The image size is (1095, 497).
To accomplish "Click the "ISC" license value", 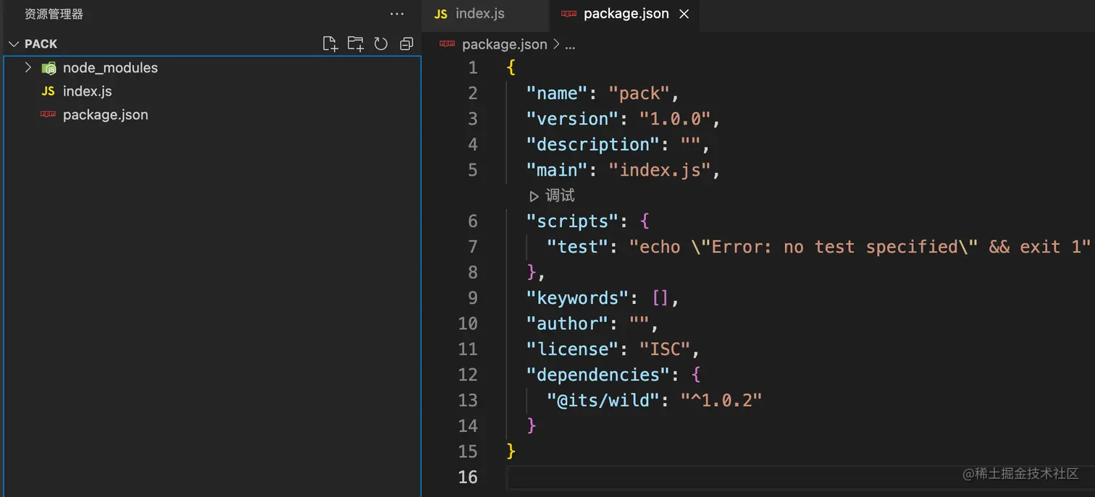I will (666, 349).
